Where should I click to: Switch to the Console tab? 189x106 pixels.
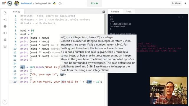click(x=115, y=12)
